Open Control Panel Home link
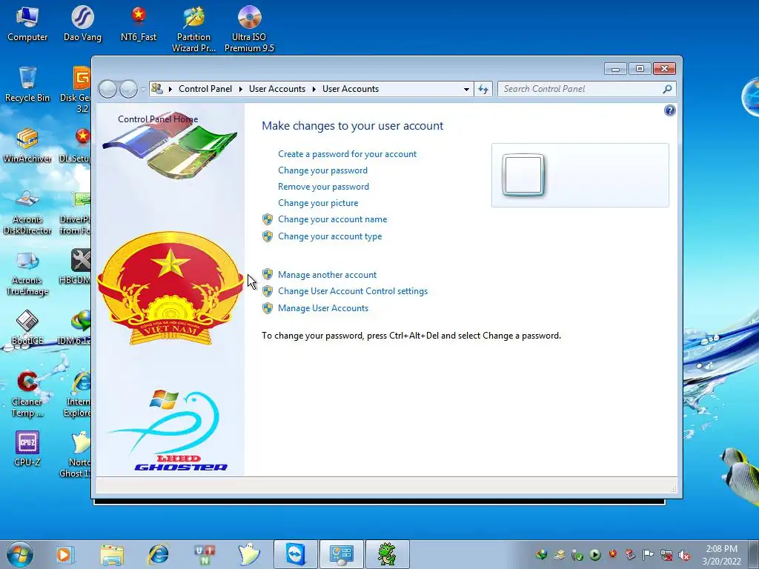759x569 pixels. point(158,119)
